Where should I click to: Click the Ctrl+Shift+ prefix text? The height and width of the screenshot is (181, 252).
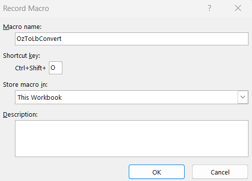pos(30,68)
